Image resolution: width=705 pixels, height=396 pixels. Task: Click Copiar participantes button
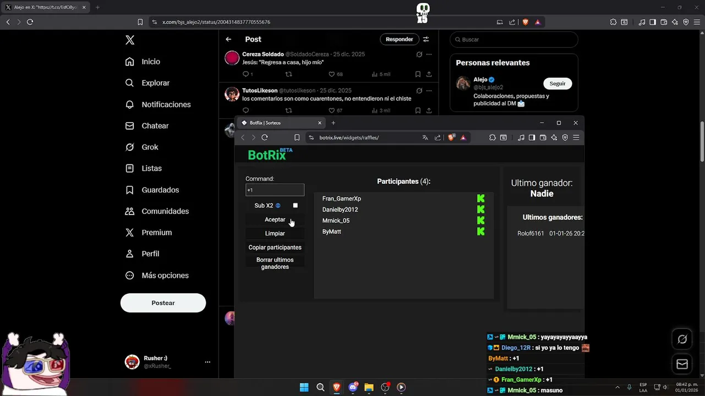pos(275,248)
